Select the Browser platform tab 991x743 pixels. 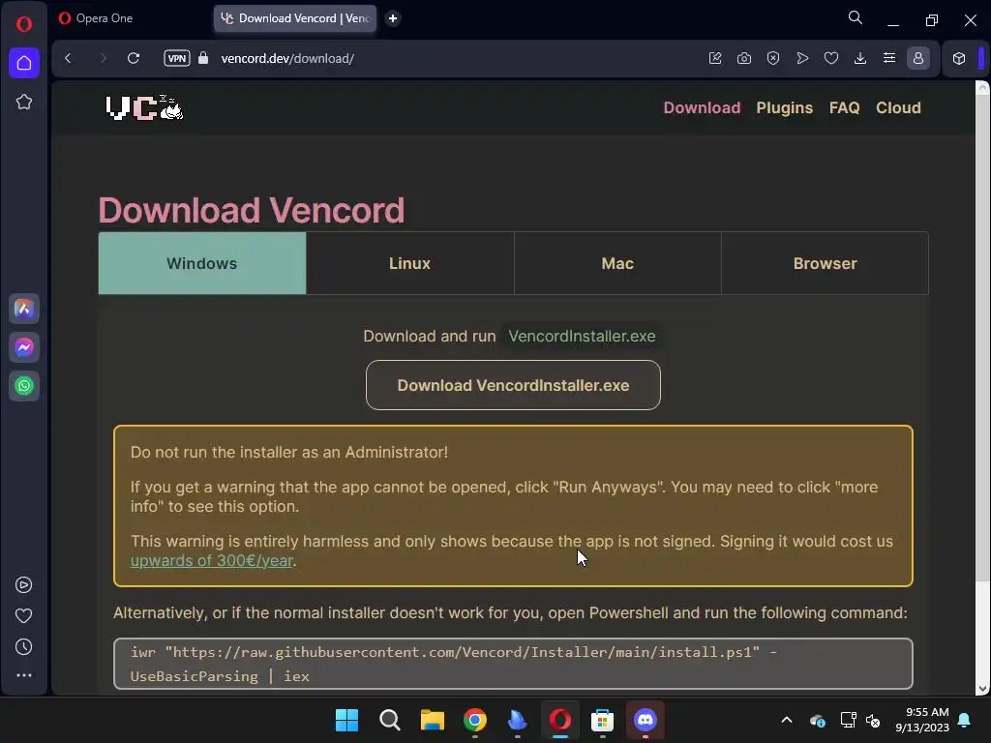[x=825, y=263]
